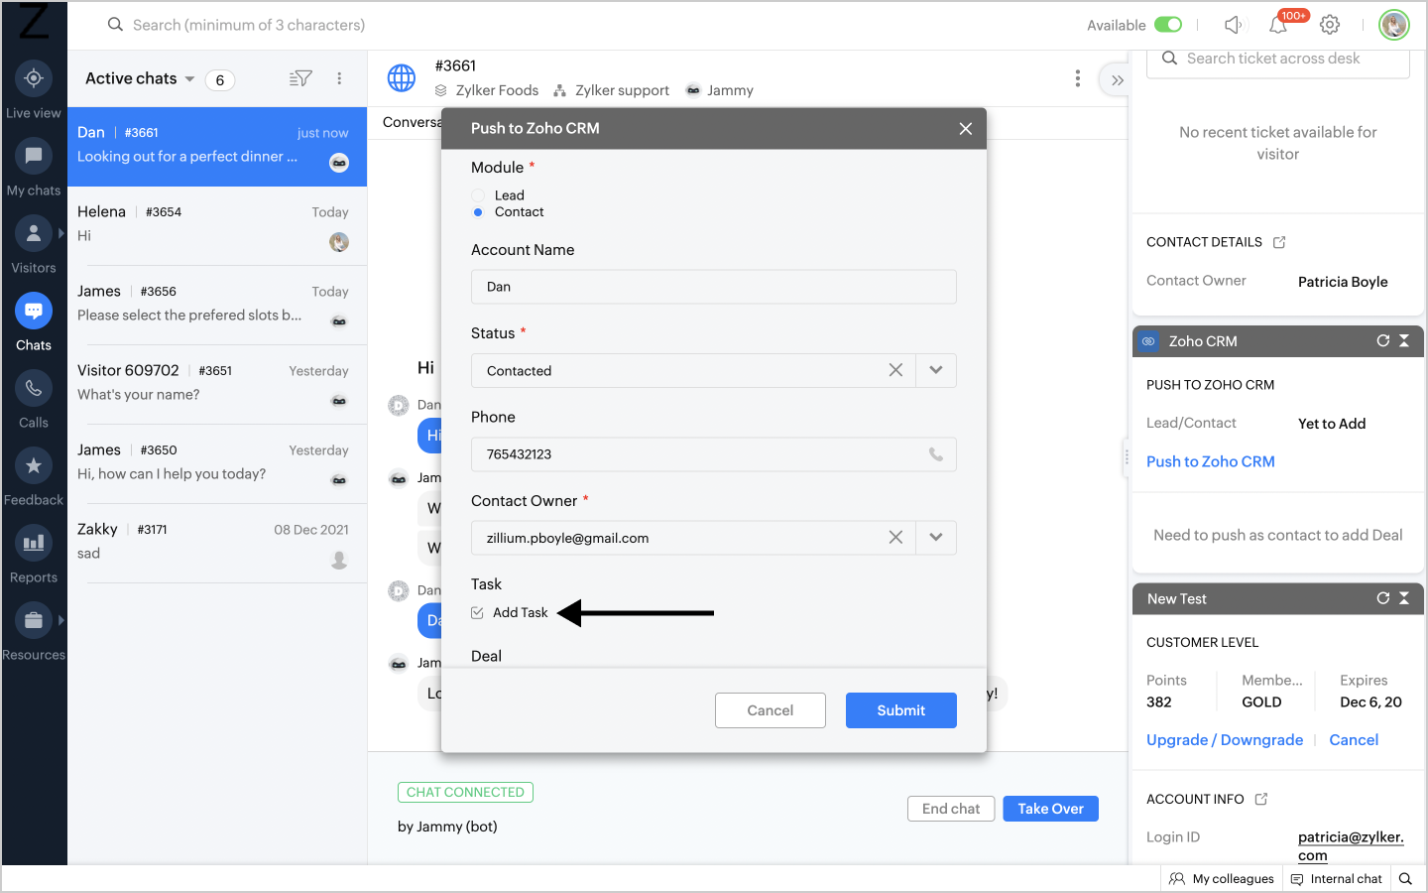Image resolution: width=1428 pixels, height=893 pixels.
Task: Open Live view in sidebar
Action: (34, 90)
